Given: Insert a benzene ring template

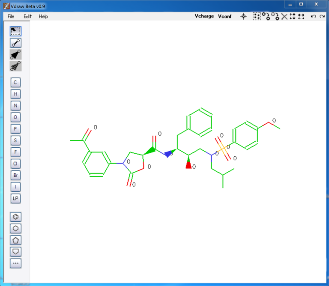Looking at the screenshot, I should [x=16, y=217].
